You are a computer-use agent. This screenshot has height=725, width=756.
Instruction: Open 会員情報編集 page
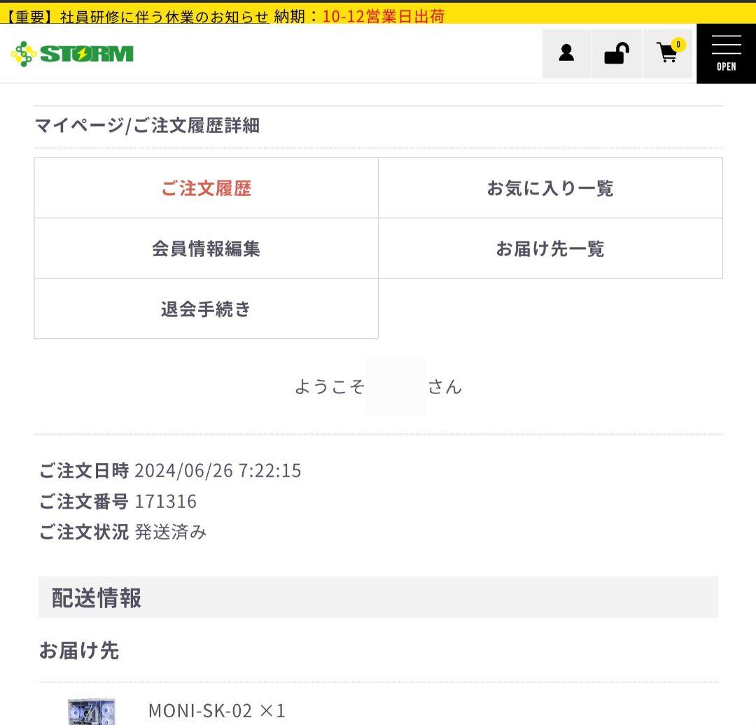206,248
